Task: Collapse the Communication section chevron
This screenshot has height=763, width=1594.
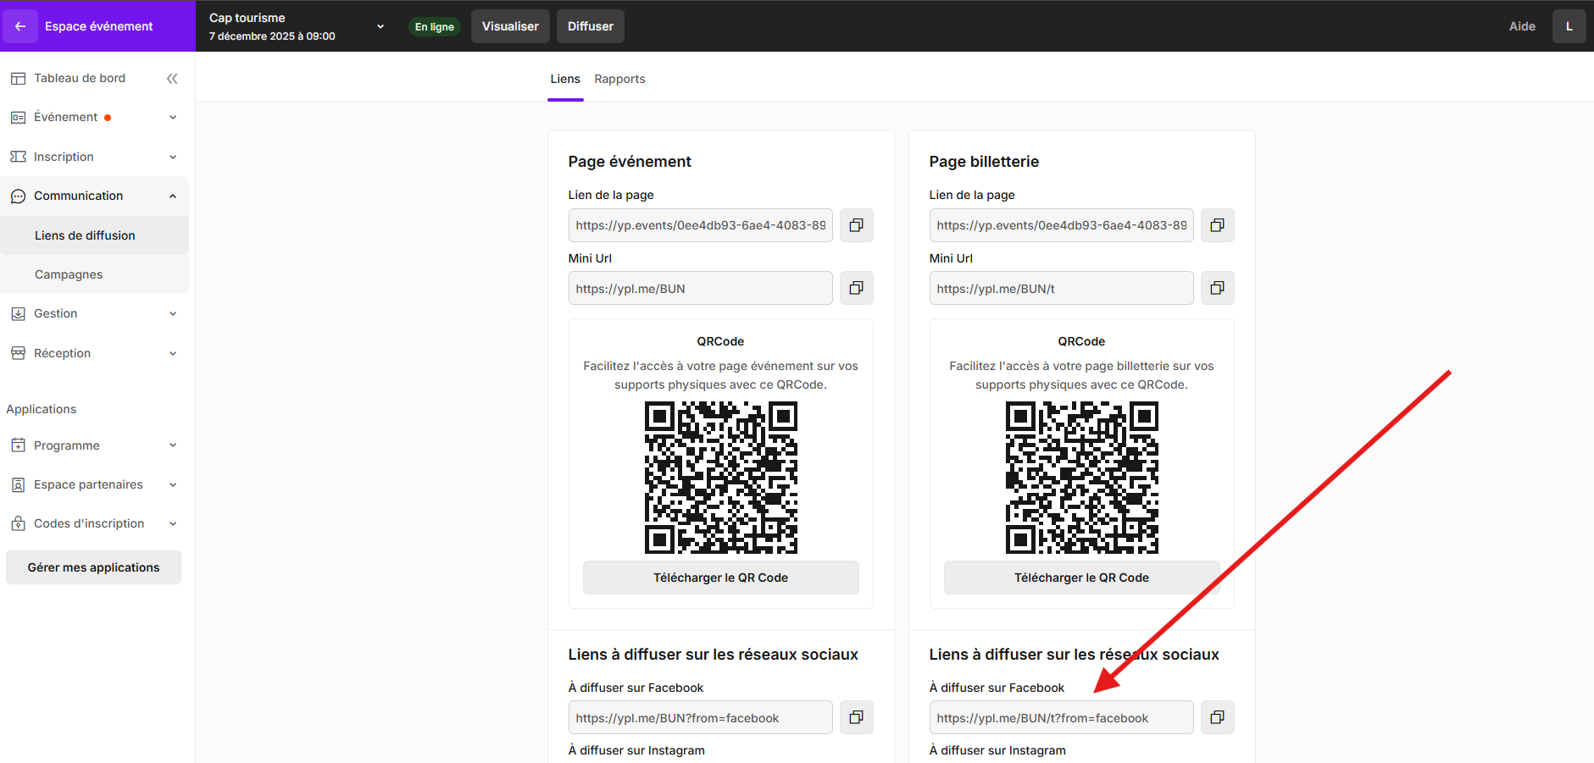Action: point(173,196)
